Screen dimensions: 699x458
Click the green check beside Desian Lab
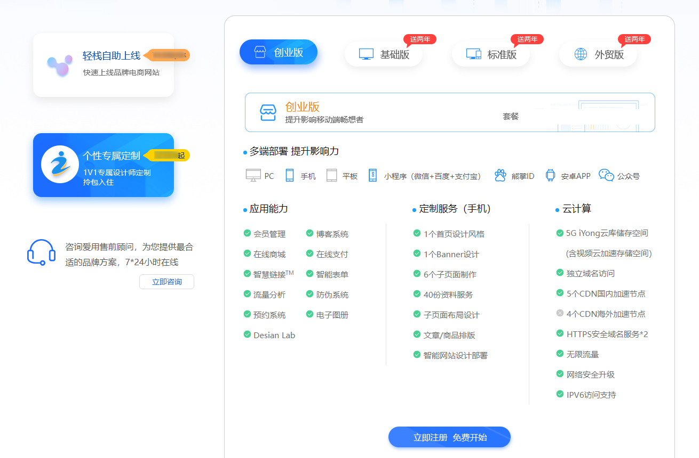(x=247, y=334)
